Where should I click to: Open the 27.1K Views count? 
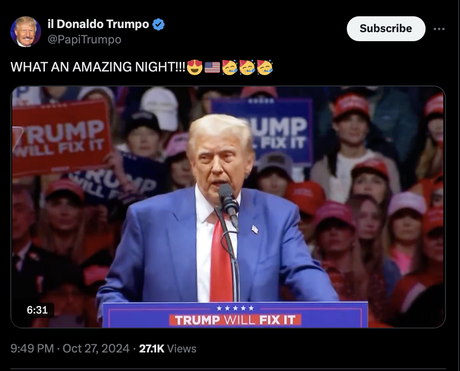(168, 348)
